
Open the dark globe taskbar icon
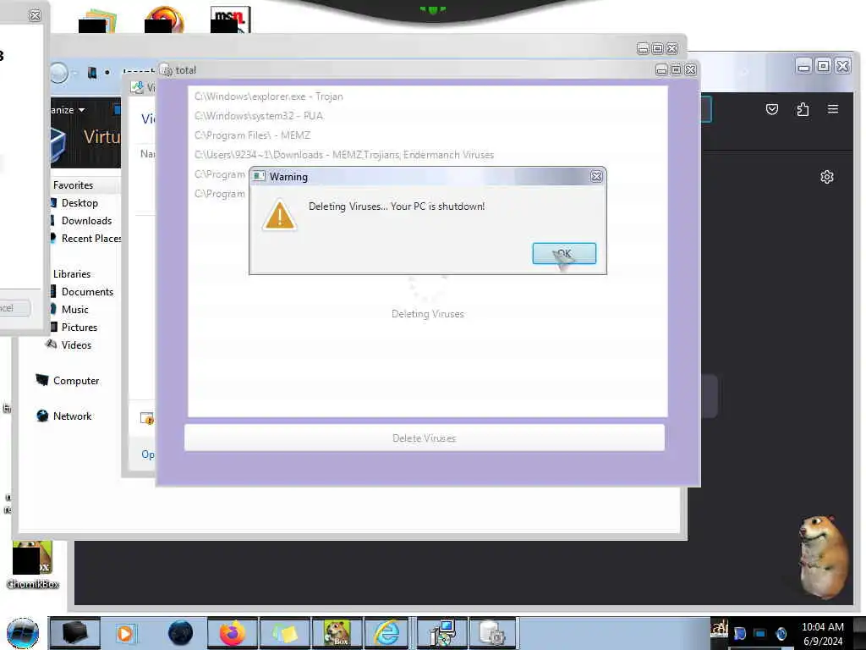tap(180, 633)
